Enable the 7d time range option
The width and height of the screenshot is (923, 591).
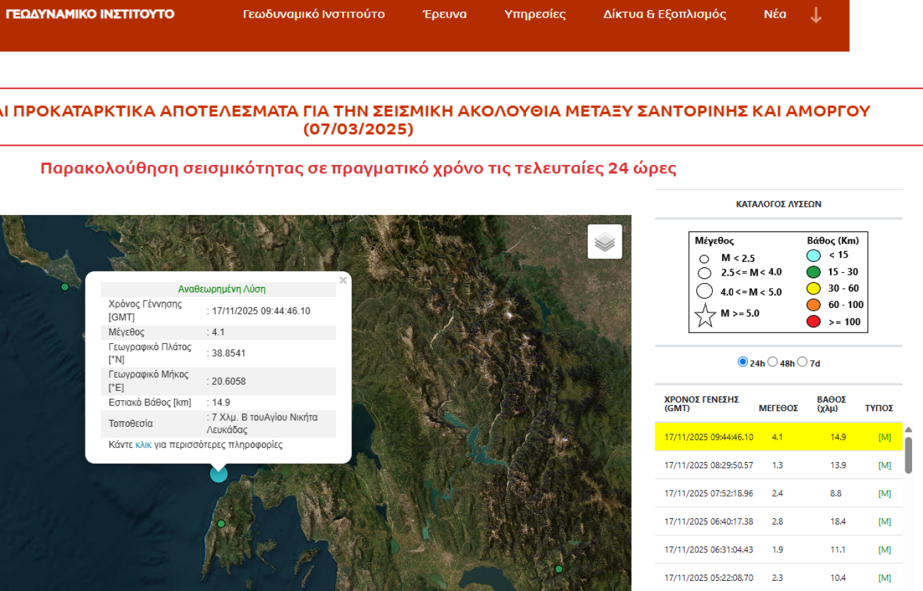(x=803, y=362)
